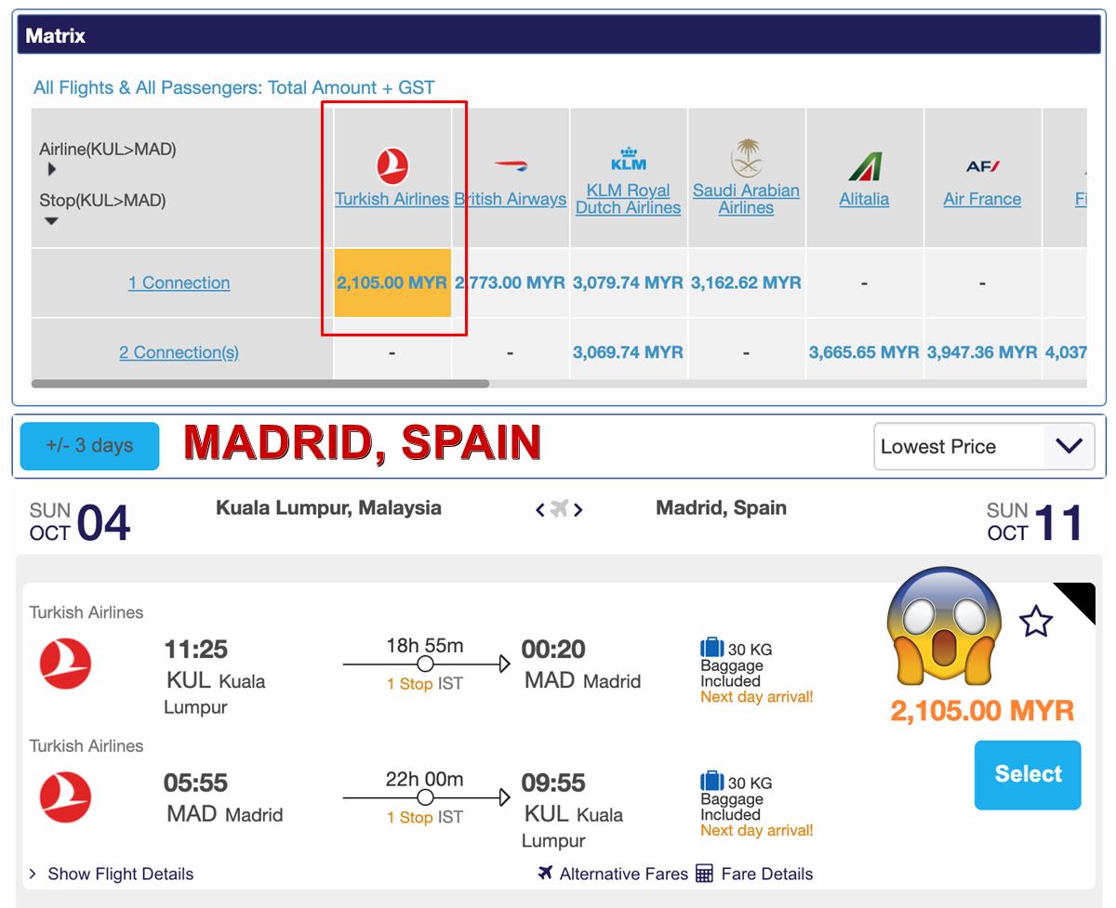Open the British Airways column link
The height and width of the screenshot is (908, 1116).
(510, 199)
